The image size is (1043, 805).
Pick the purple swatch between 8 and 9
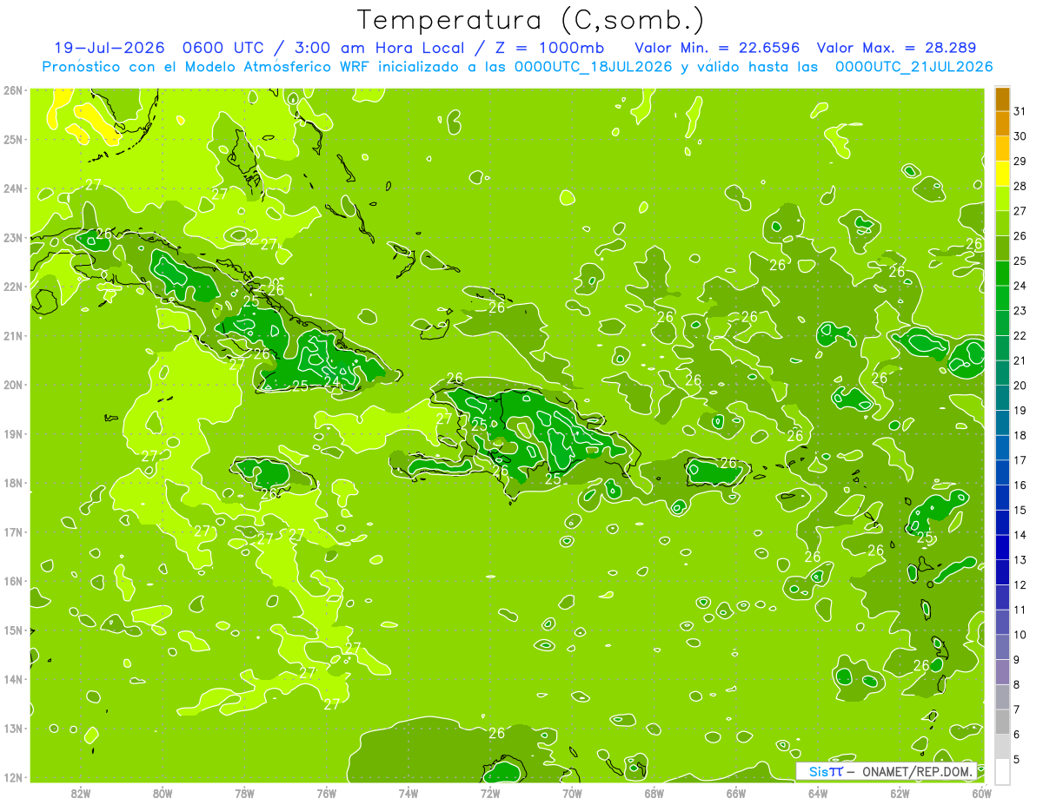[x=1002, y=671]
